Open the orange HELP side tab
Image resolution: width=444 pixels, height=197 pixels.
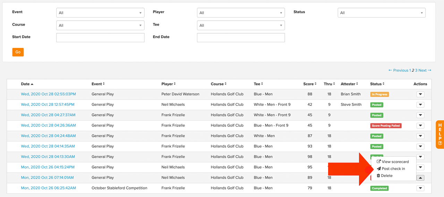coord(440,134)
